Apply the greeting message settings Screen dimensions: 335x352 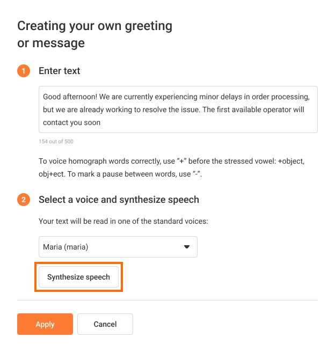45,324
